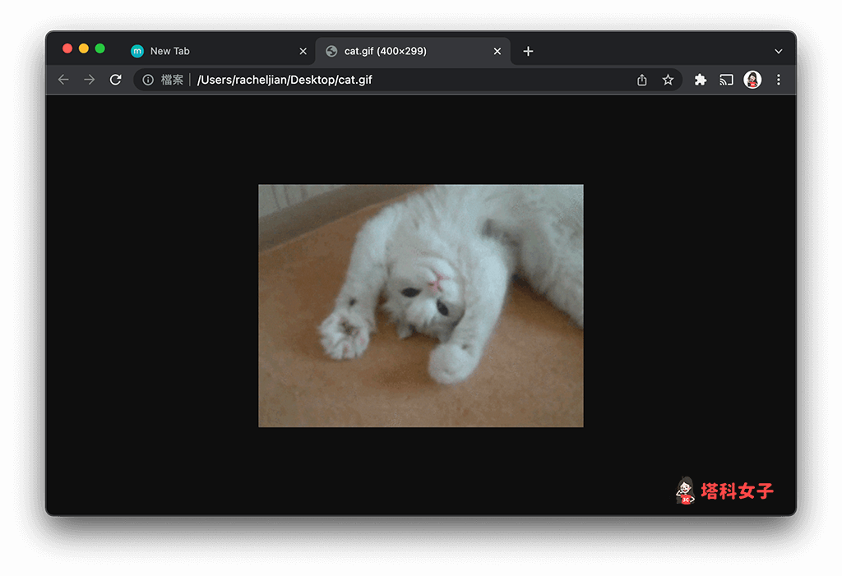Minimize the window with the yellow button

click(83, 48)
